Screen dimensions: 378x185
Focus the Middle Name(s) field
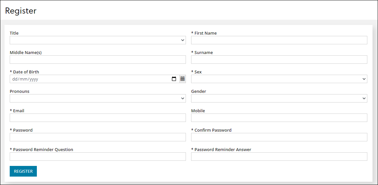point(98,60)
